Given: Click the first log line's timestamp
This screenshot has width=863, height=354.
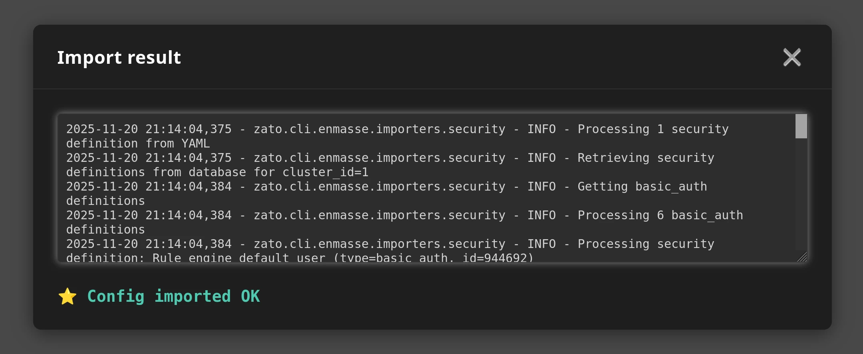Looking at the screenshot, I should click(x=149, y=129).
